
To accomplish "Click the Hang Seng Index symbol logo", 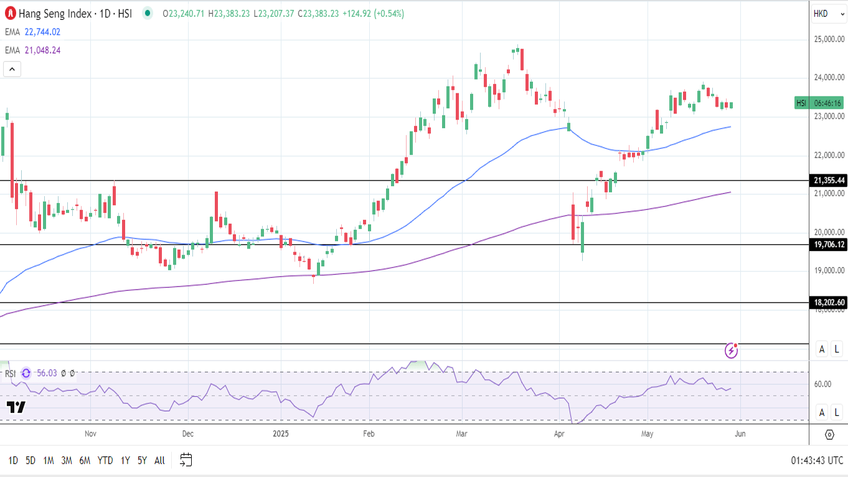I will [x=11, y=13].
